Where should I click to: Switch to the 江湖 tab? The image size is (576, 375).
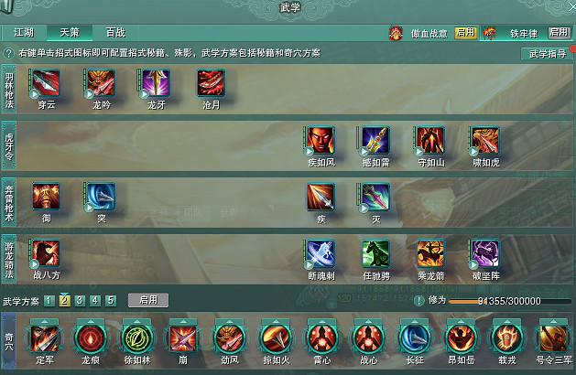pyautogui.click(x=24, y=33)
